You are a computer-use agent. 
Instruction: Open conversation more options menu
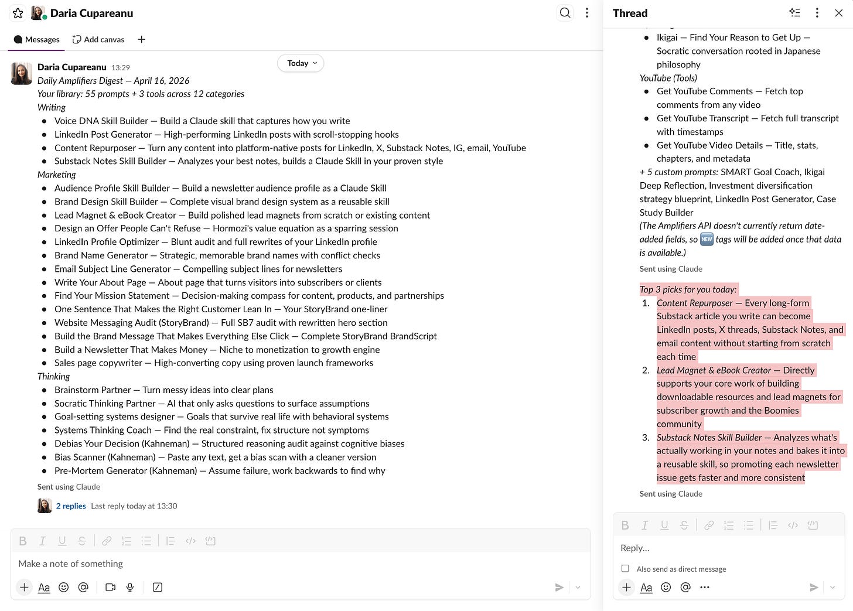point(587,13)
